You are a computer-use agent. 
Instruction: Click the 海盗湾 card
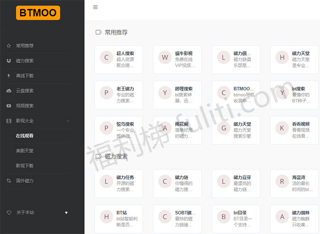(x=294, y=183)
